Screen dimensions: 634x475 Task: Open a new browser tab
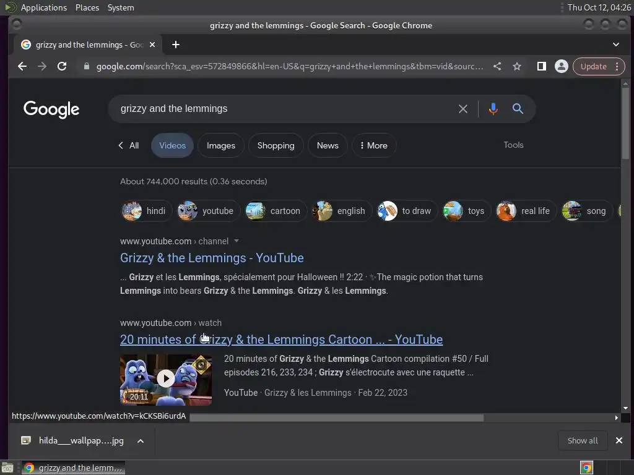pyautogui.click(x=175, y=45)
